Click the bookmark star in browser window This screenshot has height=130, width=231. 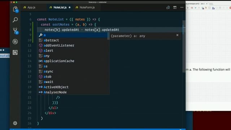point(188,8)
